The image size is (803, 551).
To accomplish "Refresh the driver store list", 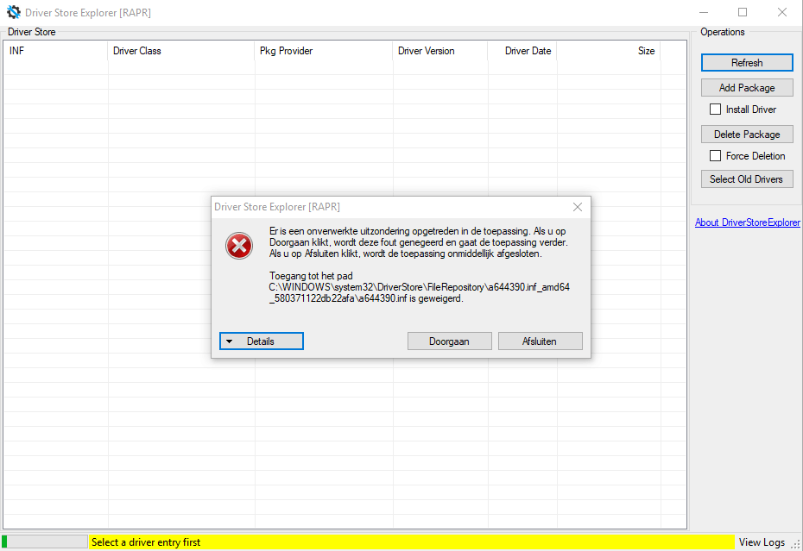I will coord(747,62).
